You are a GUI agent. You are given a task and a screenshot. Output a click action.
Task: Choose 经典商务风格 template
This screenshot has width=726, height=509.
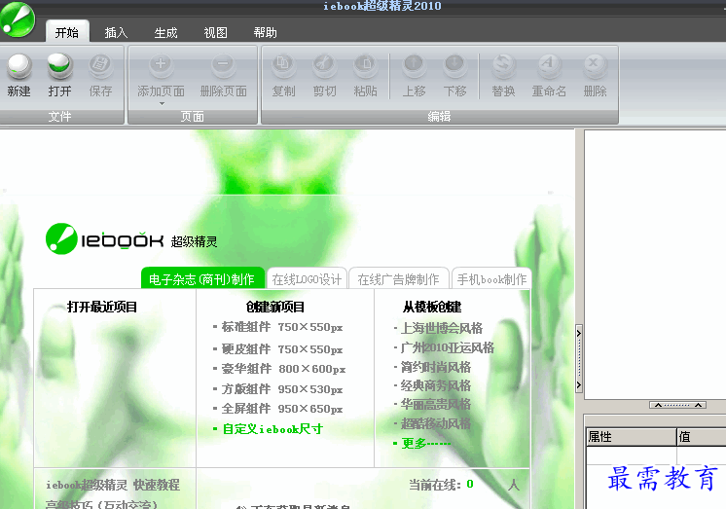[x=436, y=385]
